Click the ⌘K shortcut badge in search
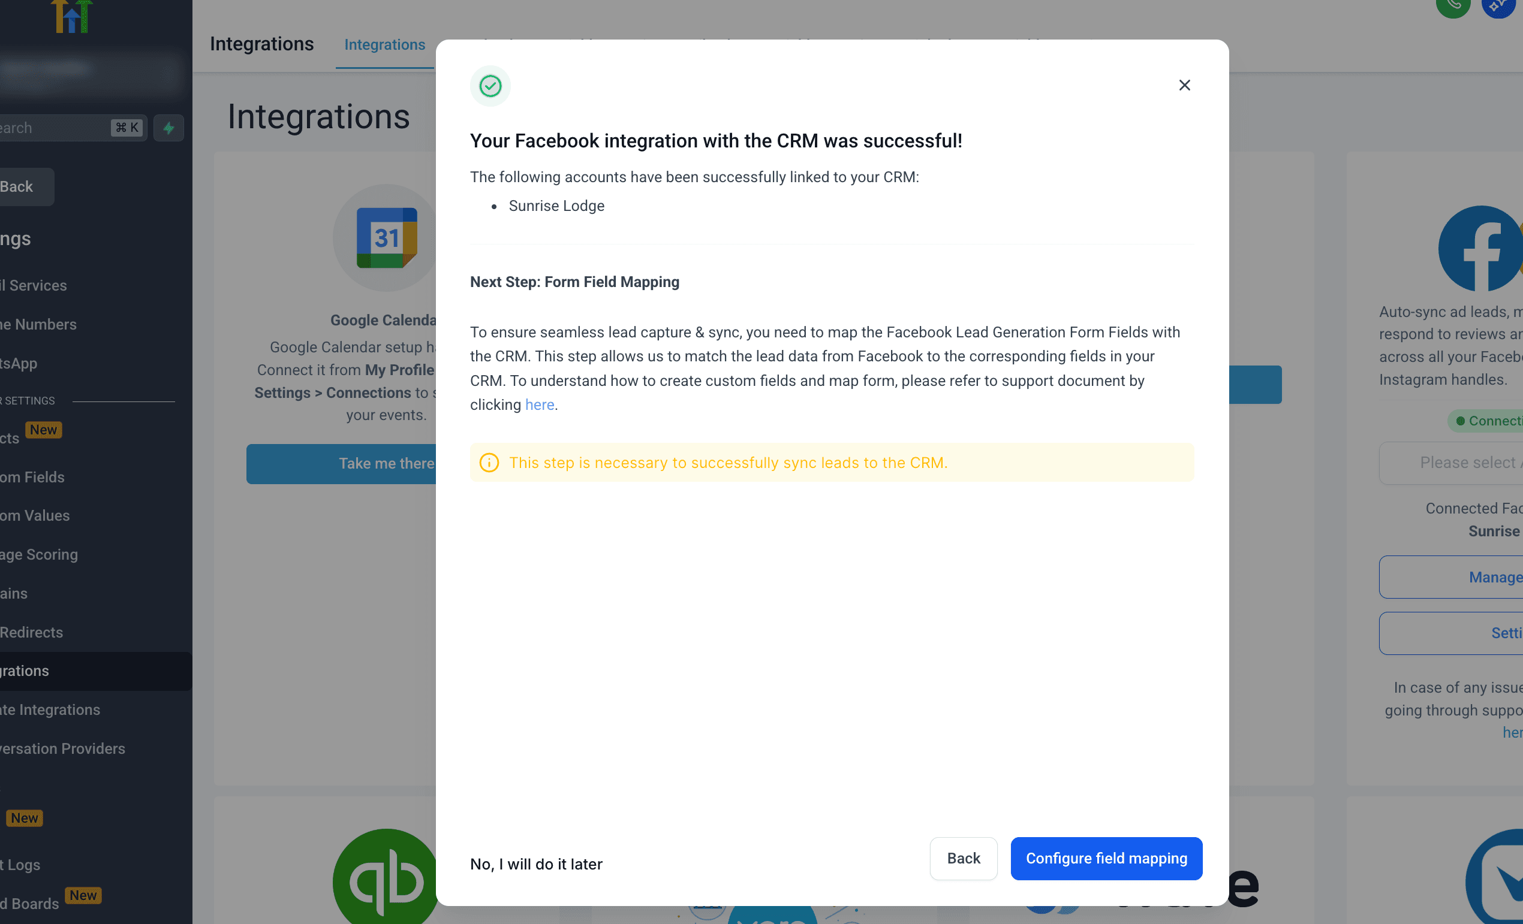Screen dimensions: 1523x924 pos(127,128)
